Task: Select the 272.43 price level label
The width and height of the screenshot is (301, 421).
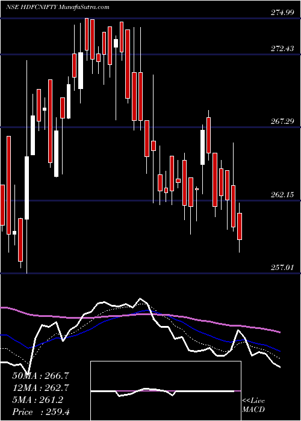Action: coord(282,49)
